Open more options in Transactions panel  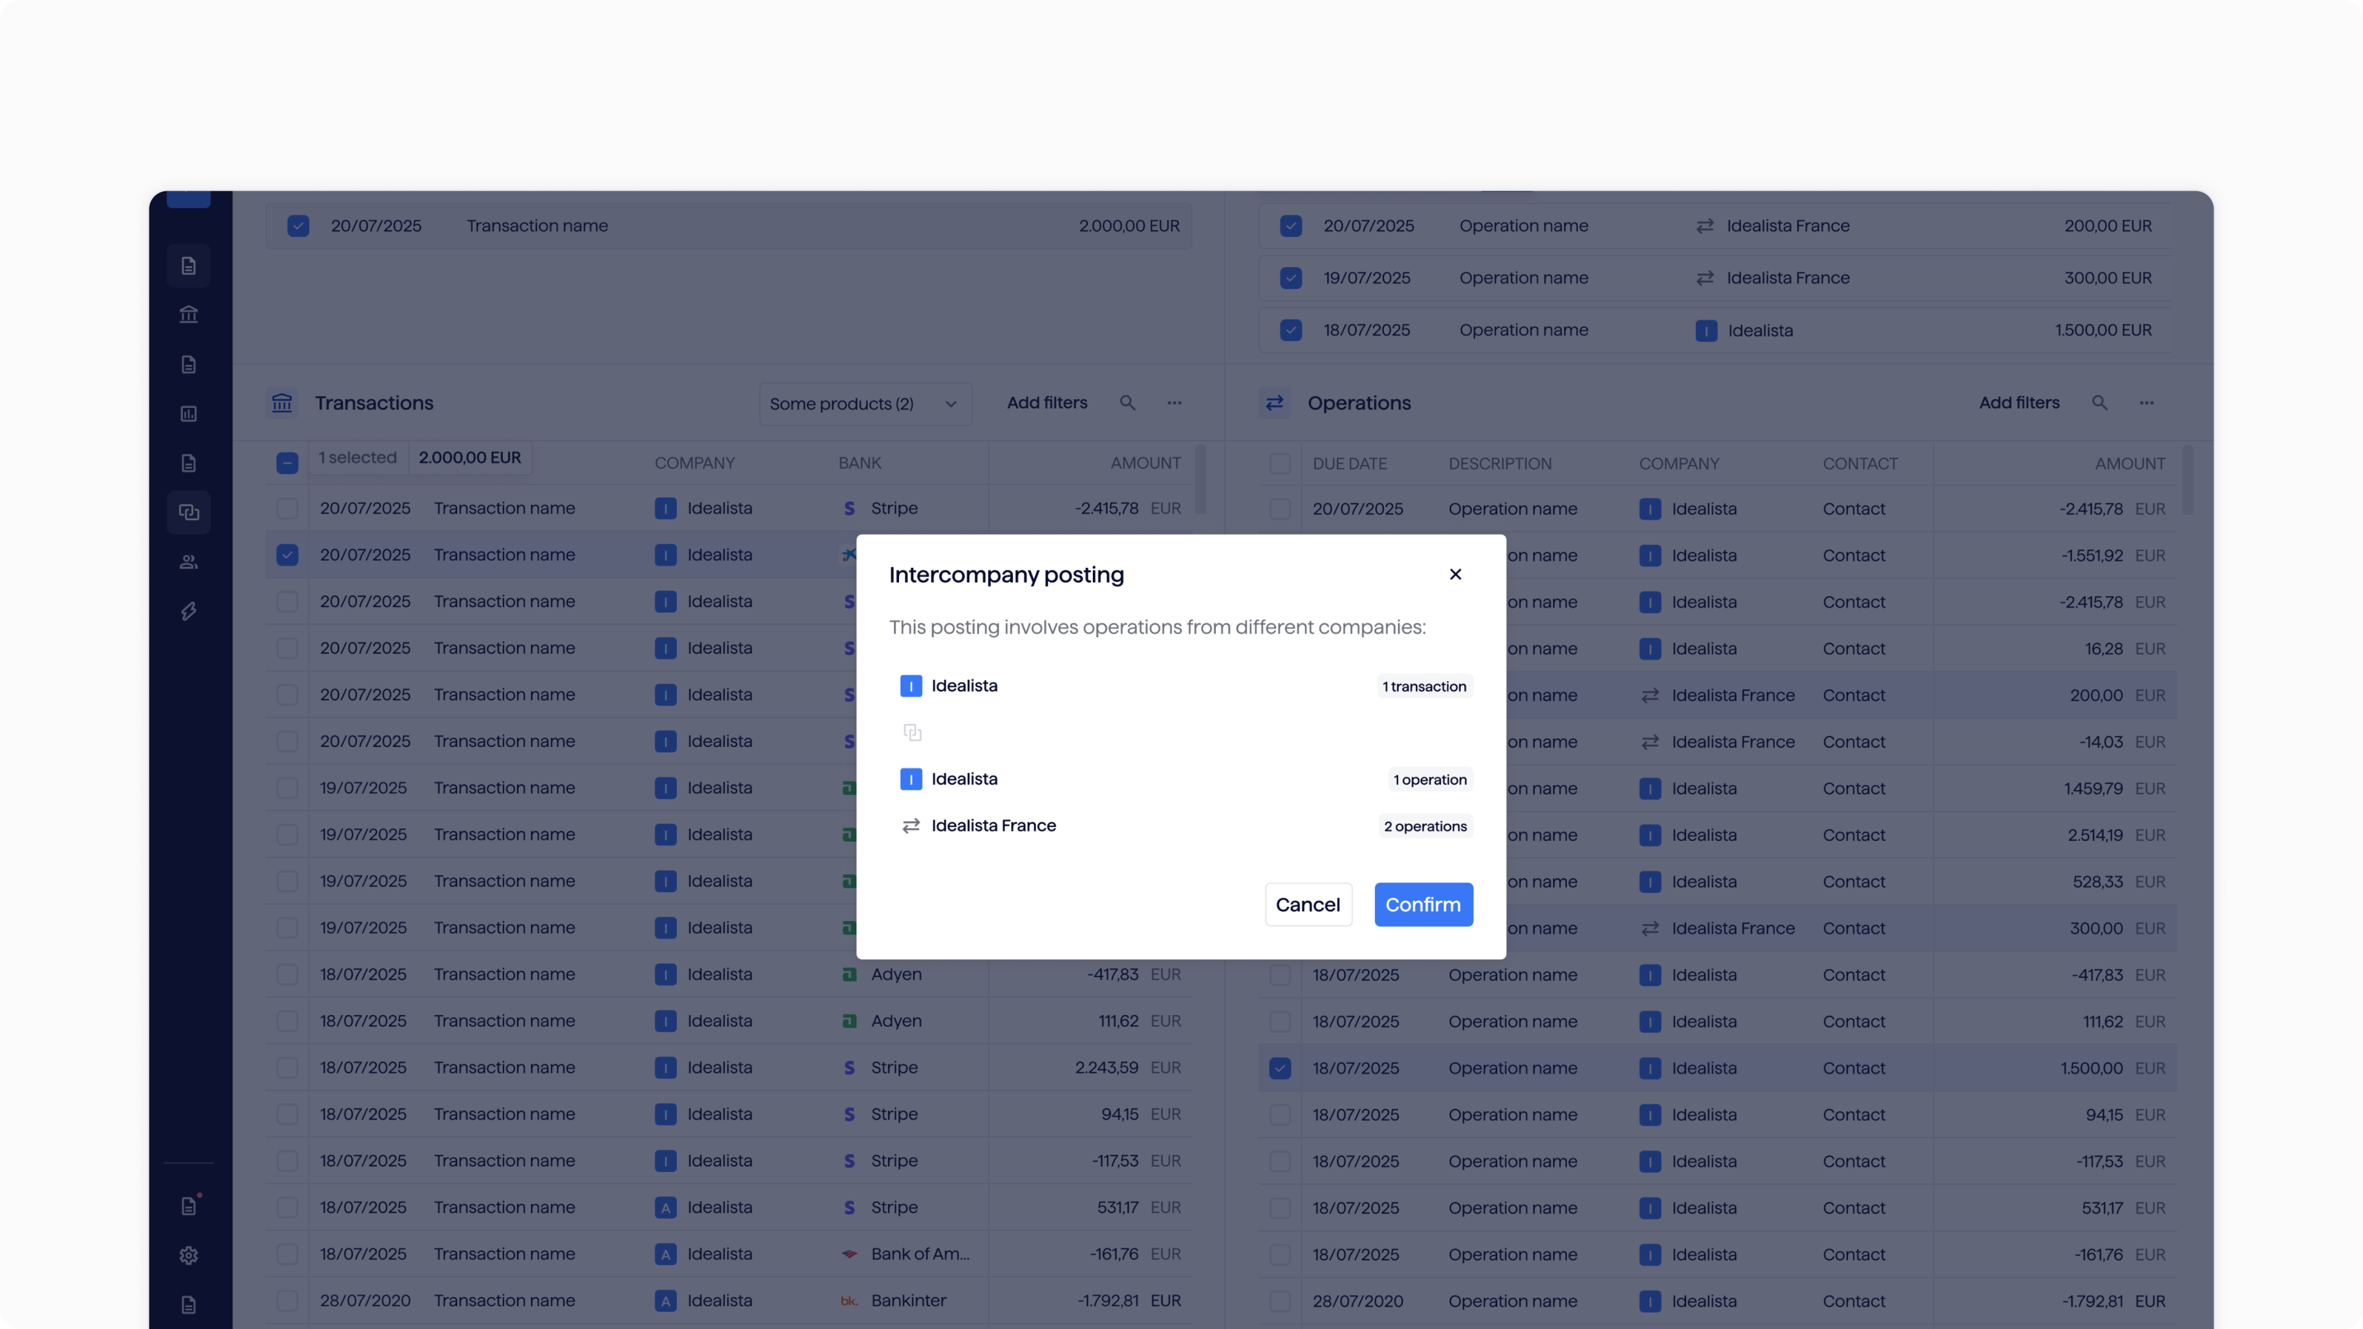(1174, 402)
